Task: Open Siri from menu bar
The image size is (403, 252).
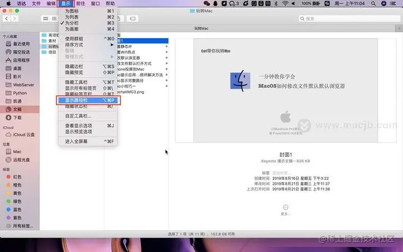Action: click(x=383, y=3)
